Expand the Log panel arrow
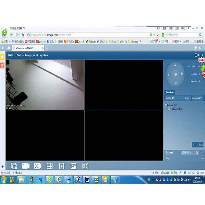This screenshot has width=205, height=205. tap(203, 158)
